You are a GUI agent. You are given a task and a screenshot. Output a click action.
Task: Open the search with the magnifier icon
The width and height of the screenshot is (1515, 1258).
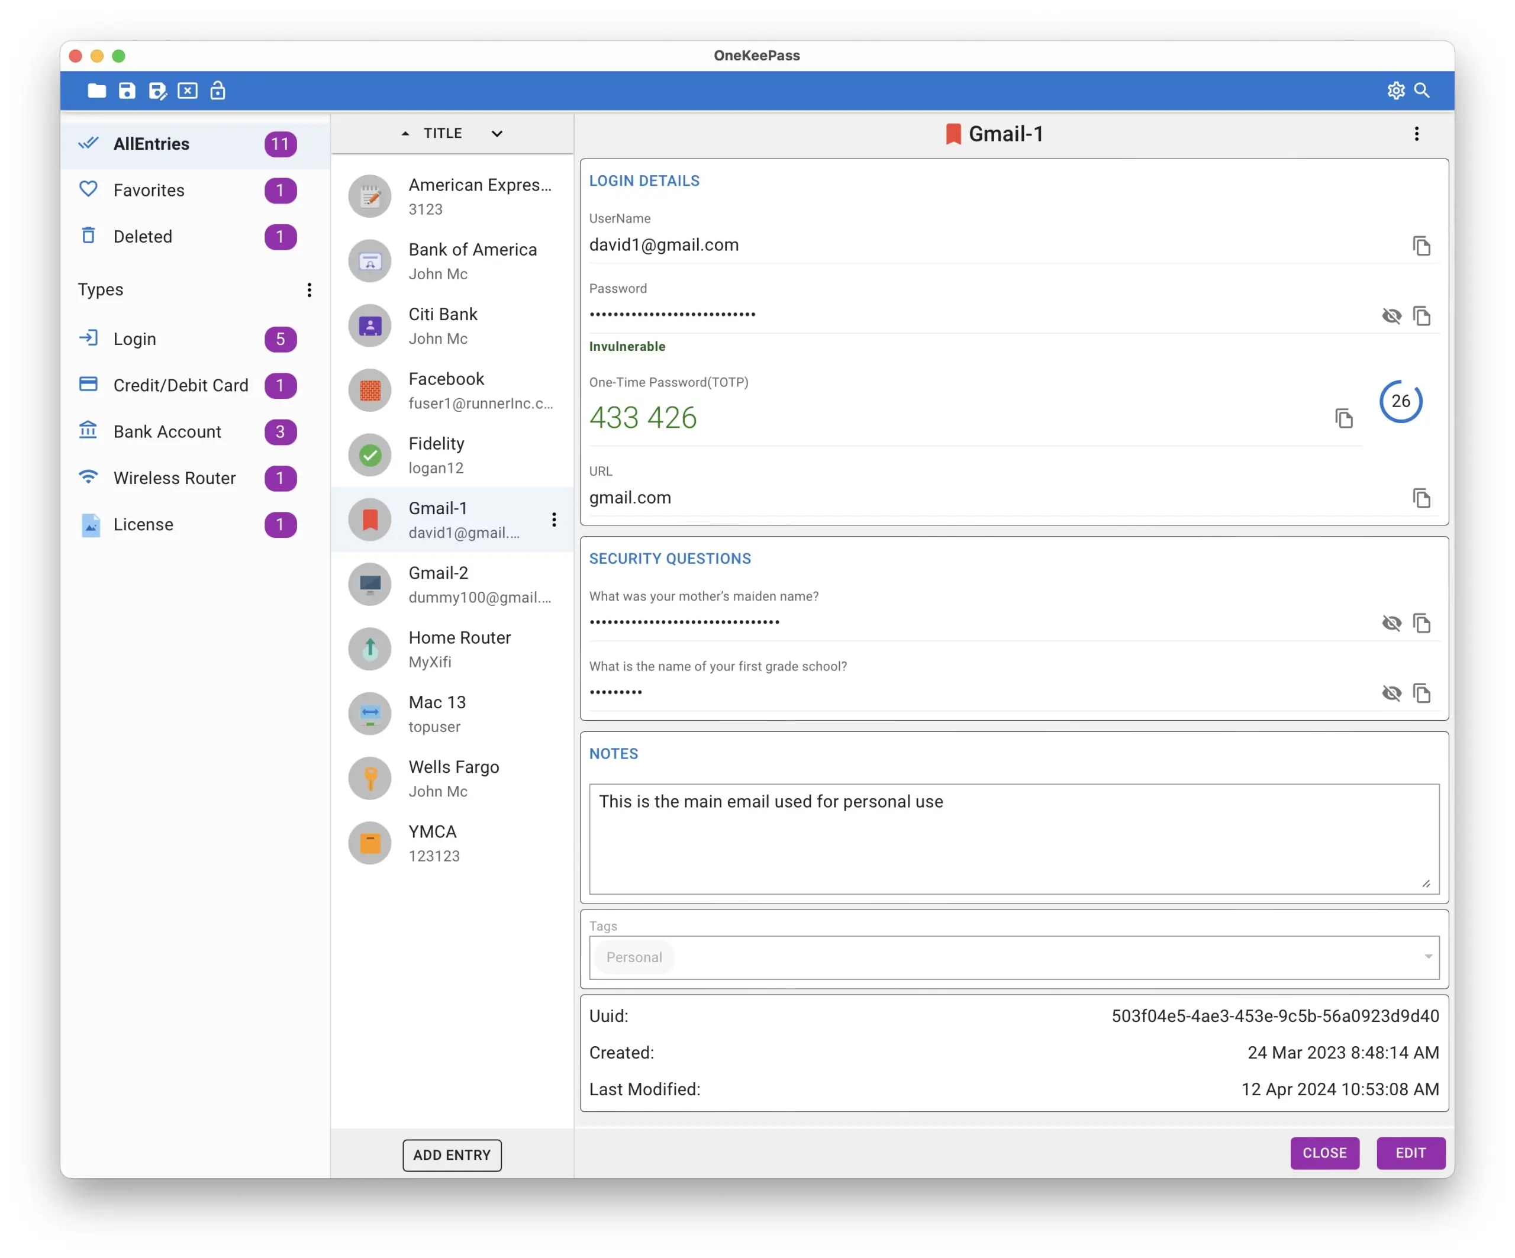(1423, 90)
